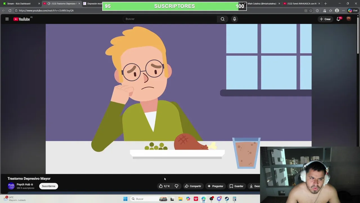Open the Psych Hub channel name link
Screen dimensions: 360x203
click(23, 184)
